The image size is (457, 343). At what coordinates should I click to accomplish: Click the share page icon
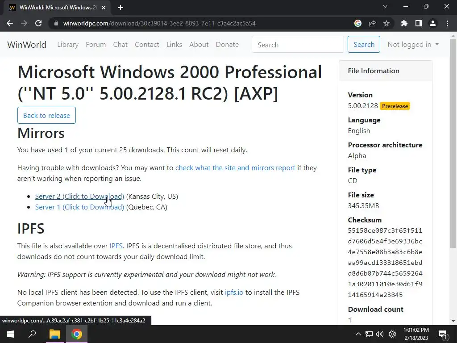[x=372, y=23]
